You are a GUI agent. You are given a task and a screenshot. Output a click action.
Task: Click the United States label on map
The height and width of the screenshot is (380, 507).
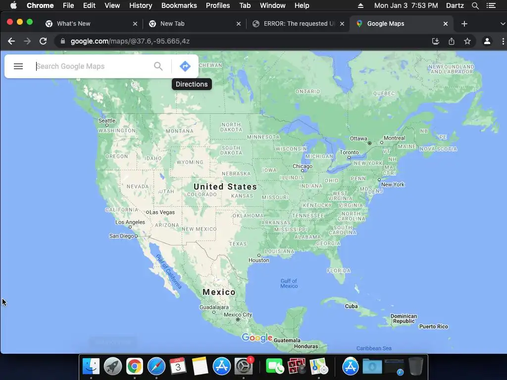tap(225, 187)
